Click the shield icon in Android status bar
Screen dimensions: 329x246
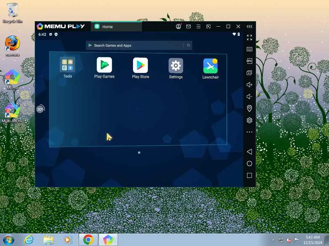coord(56,34)
